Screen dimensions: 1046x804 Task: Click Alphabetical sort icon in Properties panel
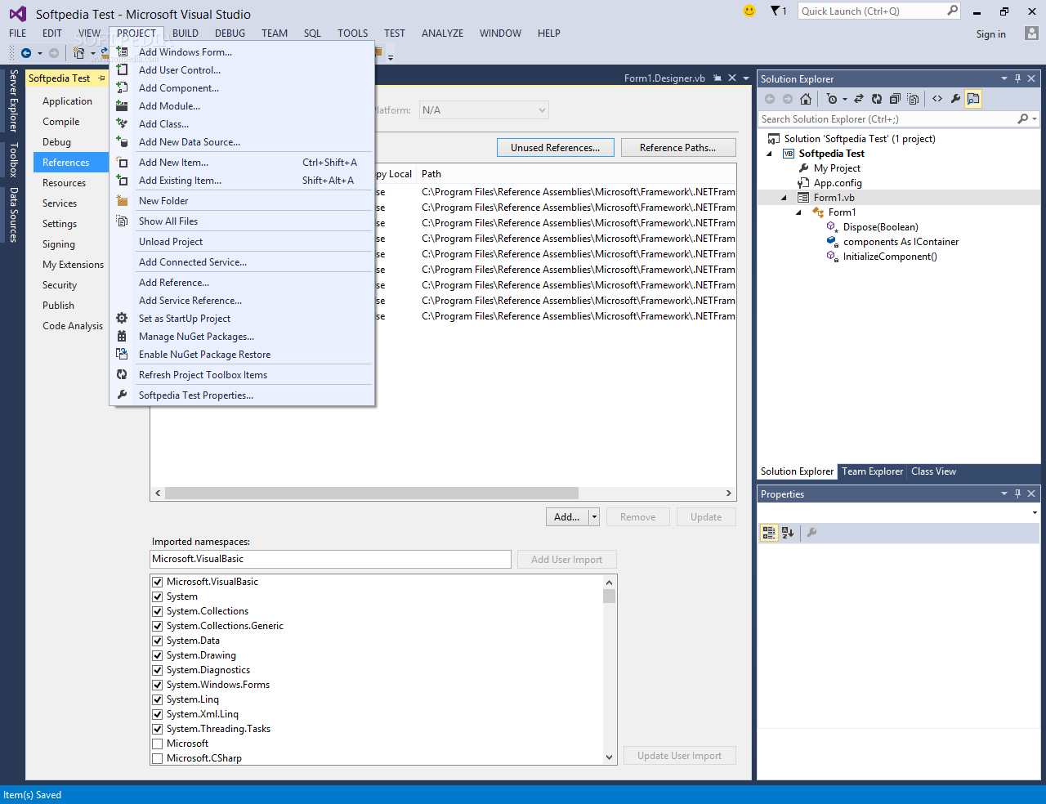click(788, 533)
